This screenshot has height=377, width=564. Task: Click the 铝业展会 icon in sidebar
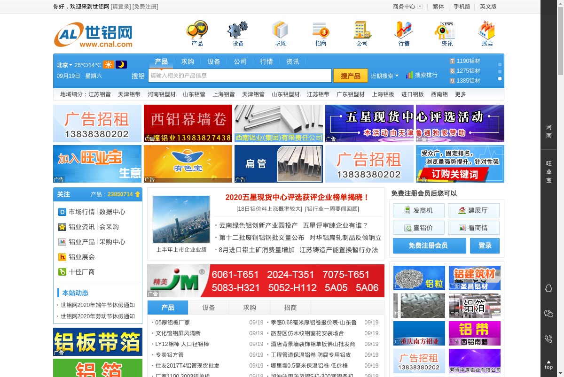[62, 257]
